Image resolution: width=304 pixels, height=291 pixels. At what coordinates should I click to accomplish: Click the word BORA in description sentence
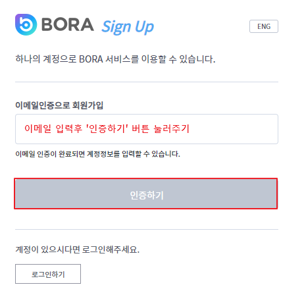coord(91,59)
